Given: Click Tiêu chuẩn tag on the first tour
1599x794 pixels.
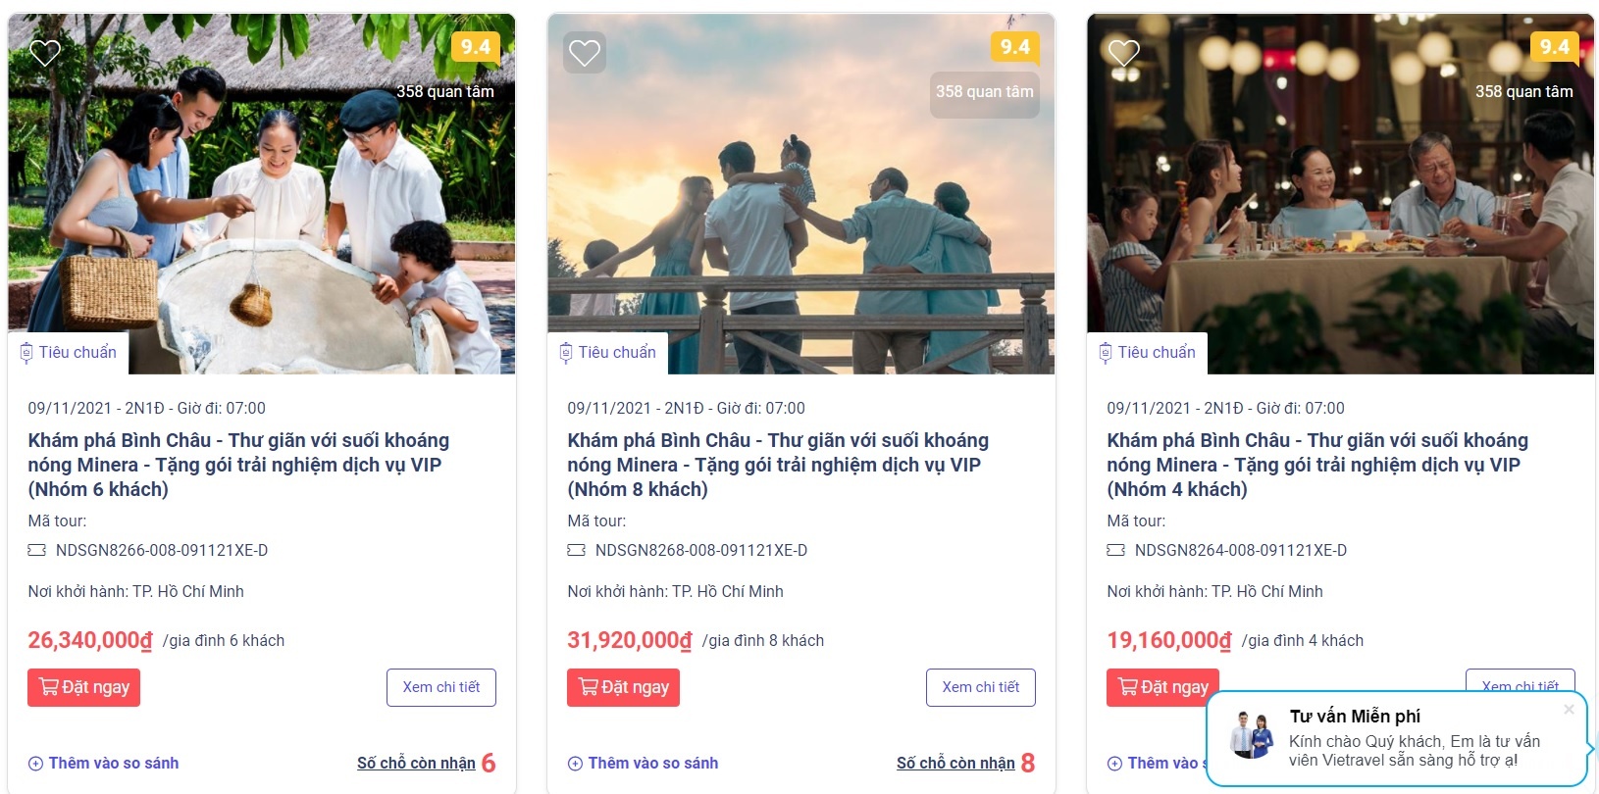Looking at the screenshot, I should tap(69, 353).
